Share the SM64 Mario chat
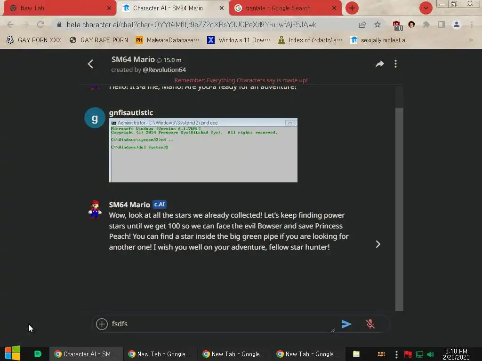 tap(380, 64)
